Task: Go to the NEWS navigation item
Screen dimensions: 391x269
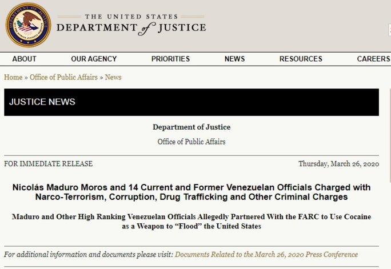Action: click(234, 59)
